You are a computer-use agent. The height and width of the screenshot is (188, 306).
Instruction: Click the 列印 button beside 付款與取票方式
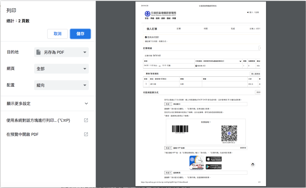click(258, 92)
